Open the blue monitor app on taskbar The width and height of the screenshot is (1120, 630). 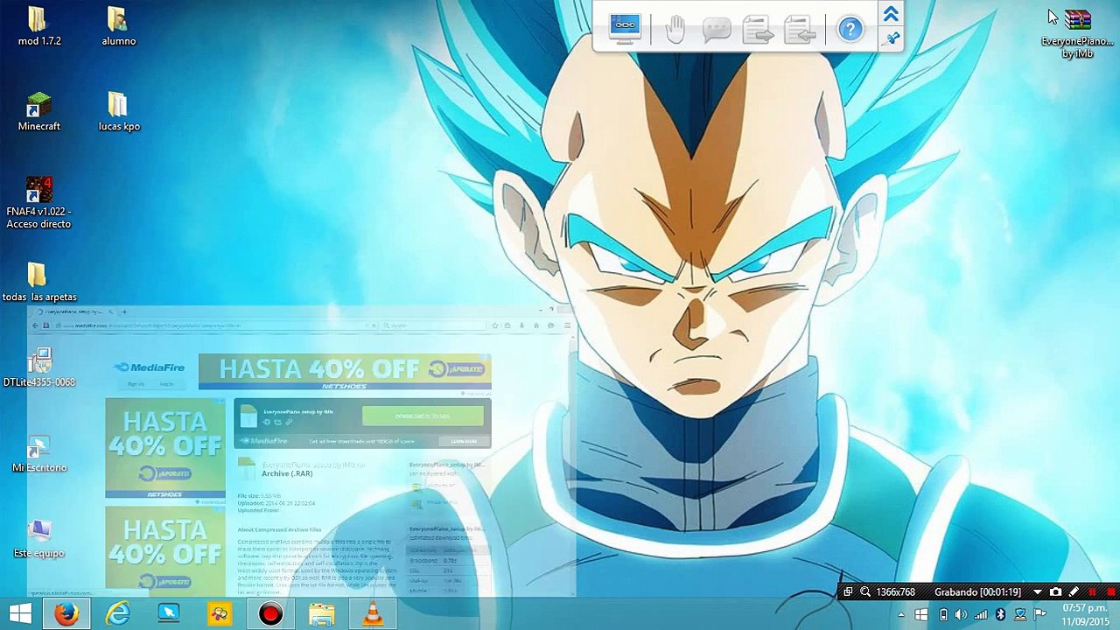coord(168,614)
